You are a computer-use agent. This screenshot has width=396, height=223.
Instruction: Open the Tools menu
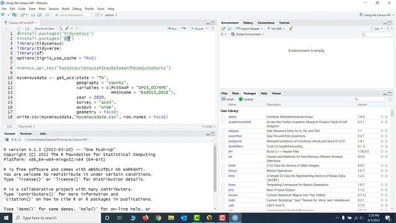[100, 9]
